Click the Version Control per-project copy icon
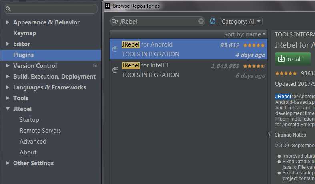The height and width of the screenshot is (184, 315). coord(95,66)
